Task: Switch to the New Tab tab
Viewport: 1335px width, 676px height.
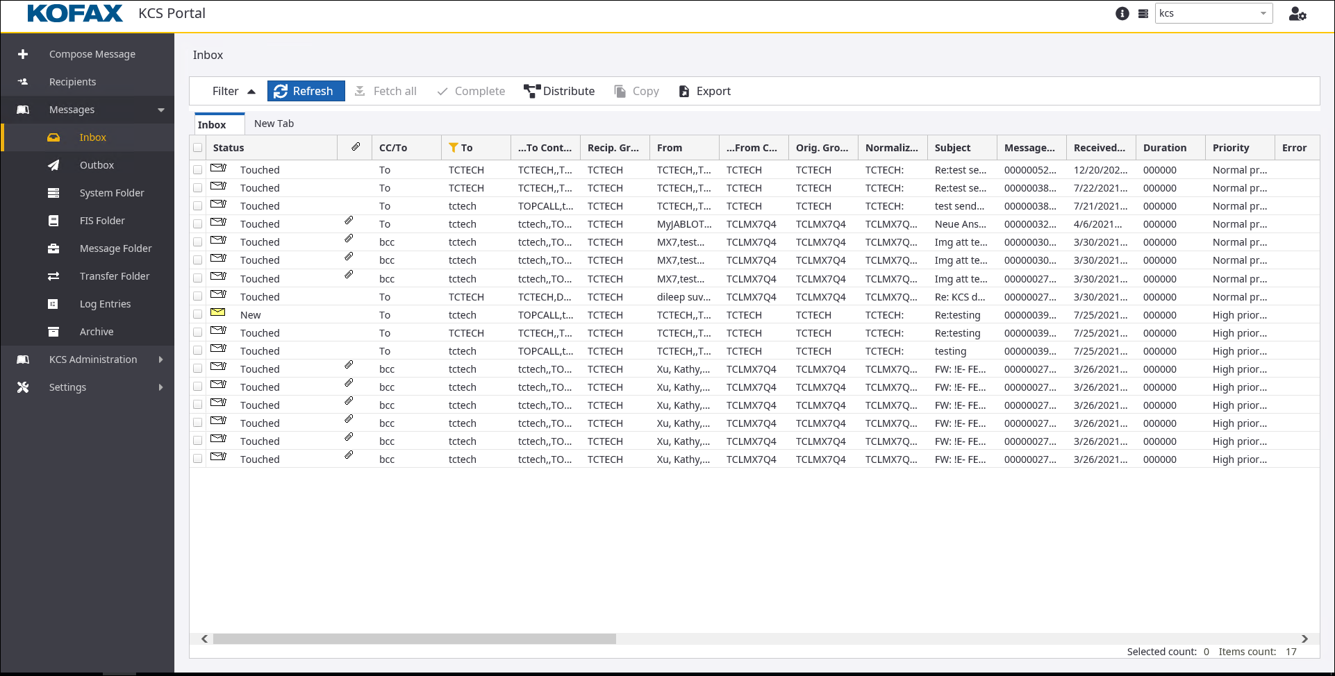Action: (x=274, y=124)
